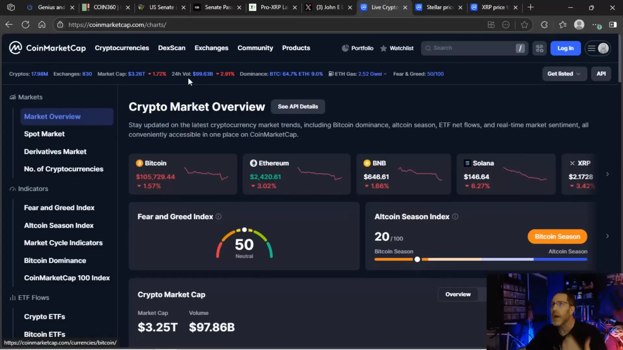Click the Ethereum logo icon
This screenshot has width=623, height=350.
click(x=253, y=163)
